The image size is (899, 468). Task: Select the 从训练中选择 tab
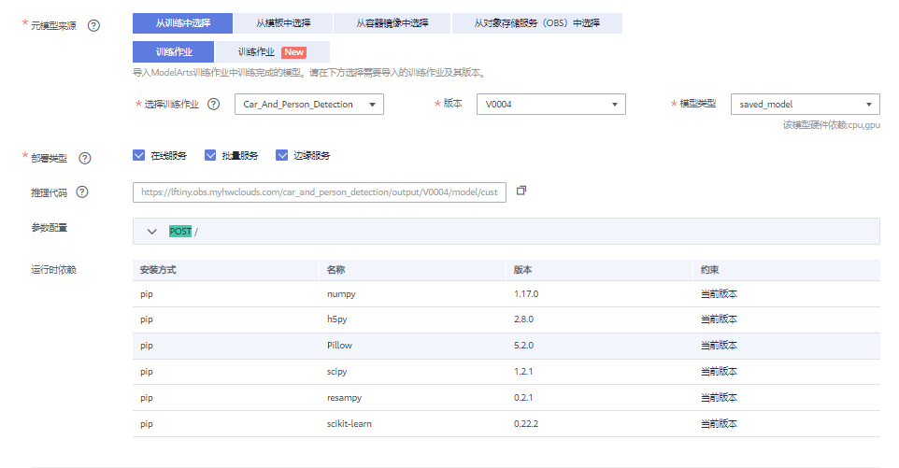coord(181,23)
